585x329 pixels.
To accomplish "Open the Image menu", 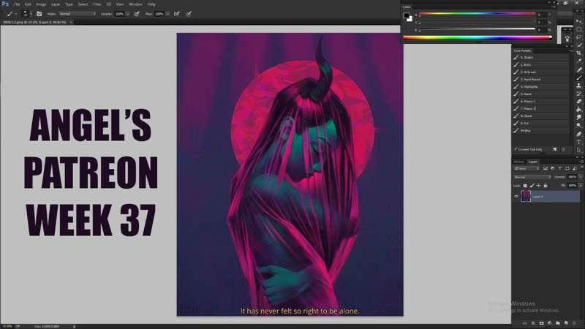I will (x=41, y=4).
